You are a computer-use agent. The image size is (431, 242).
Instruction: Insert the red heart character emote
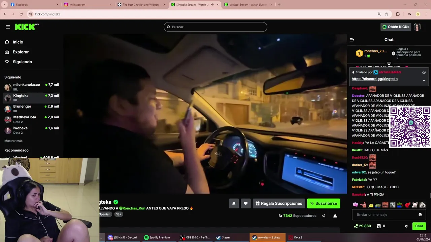(407, 205)
